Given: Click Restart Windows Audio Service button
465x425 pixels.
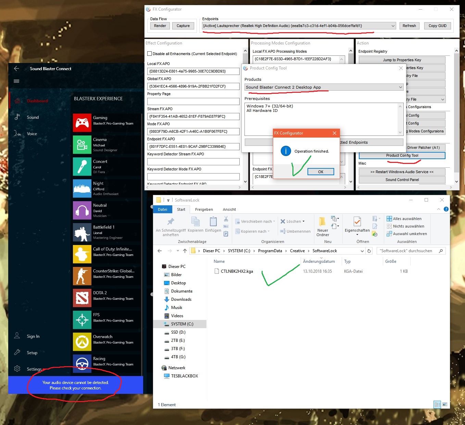Looking at the screenshot, I should (x=402, y=172).
